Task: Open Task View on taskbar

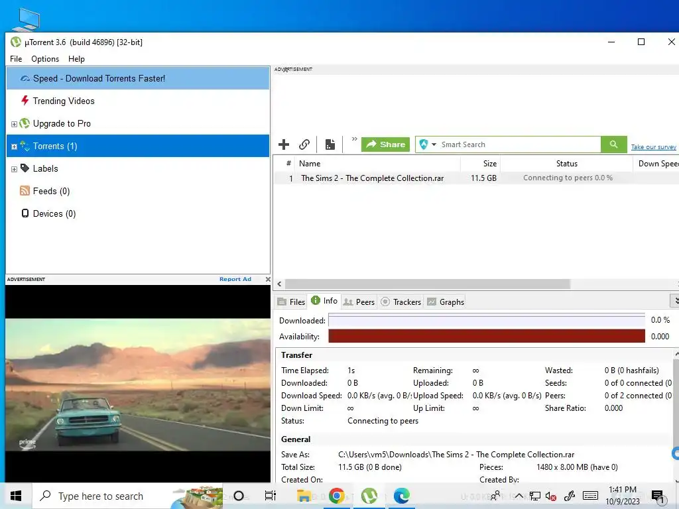Action: [x=271, y=496]
